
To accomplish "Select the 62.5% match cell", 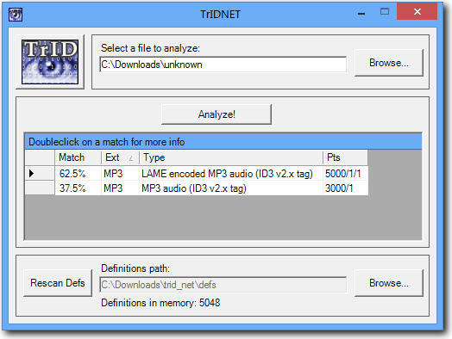I will pyautogui.click(x=78, y=174).
